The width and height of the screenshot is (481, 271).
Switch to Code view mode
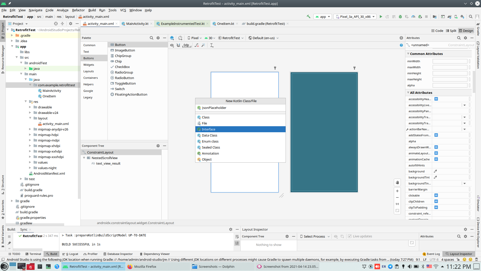click(437, 31)
